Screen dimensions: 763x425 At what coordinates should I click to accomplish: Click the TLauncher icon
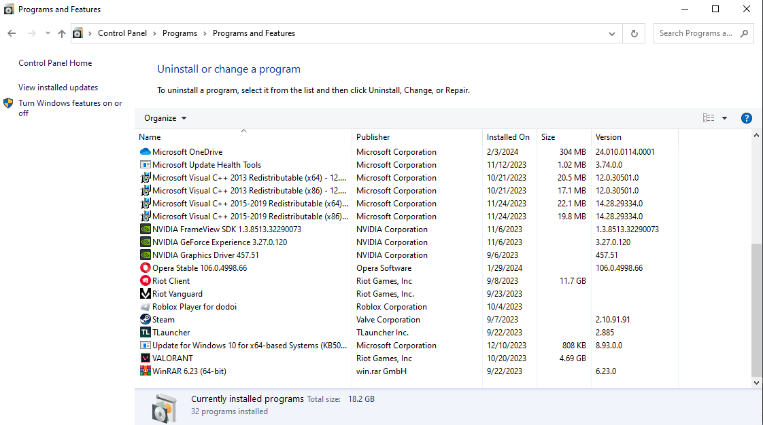coord(145,333)
